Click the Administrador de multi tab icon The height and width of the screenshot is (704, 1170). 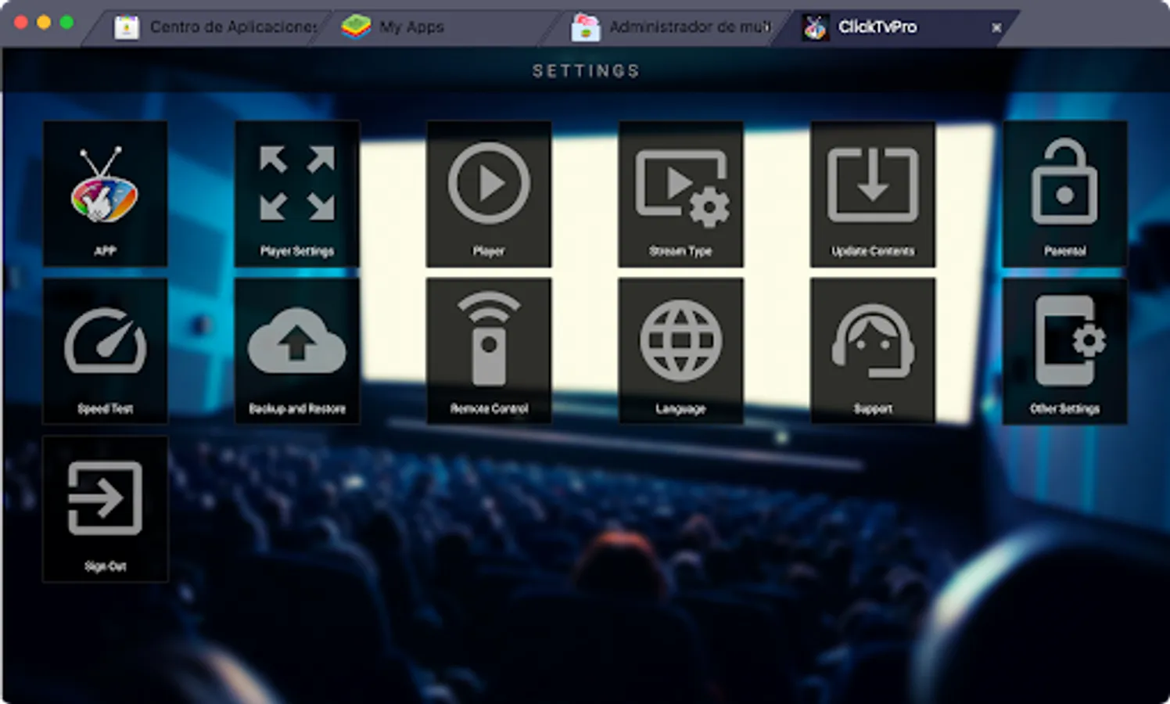click(584, 27)
